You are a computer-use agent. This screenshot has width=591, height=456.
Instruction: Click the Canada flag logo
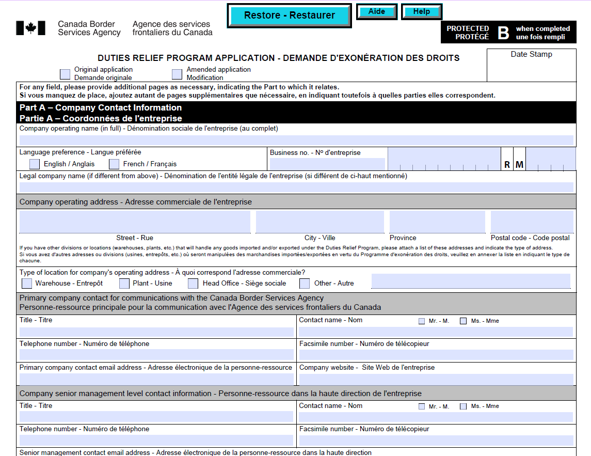tap(30, 28)
